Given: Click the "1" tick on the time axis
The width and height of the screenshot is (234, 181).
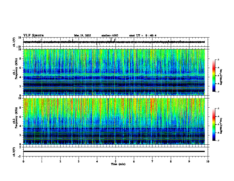Looking at the screenshot, I should (42, 161).
